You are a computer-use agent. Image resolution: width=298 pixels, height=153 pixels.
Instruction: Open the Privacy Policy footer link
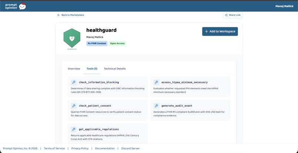click(x=80, y=149)
